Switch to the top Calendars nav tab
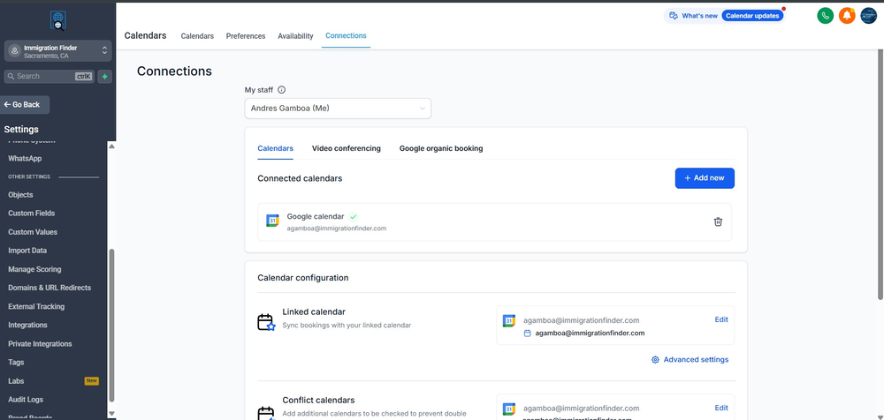The height and width of the screenshot is (420, 884). [x=197, y=36]
